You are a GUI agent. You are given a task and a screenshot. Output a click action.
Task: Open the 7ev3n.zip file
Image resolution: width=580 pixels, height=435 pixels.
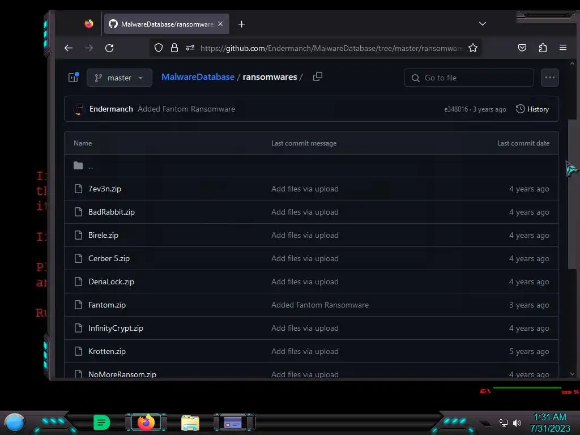click(x=105, y=189)
